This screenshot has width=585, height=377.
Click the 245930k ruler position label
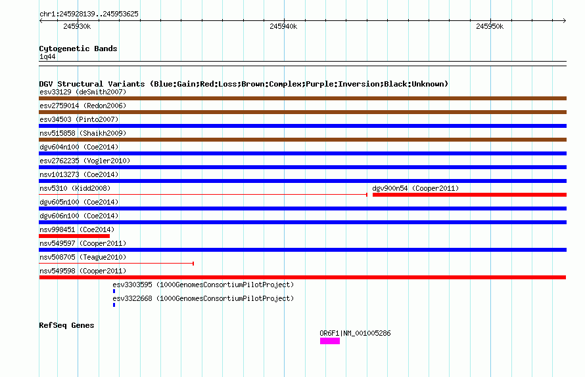(x=77, y=26)
